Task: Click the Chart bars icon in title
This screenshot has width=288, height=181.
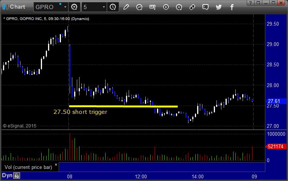Action: coord(5,7)
